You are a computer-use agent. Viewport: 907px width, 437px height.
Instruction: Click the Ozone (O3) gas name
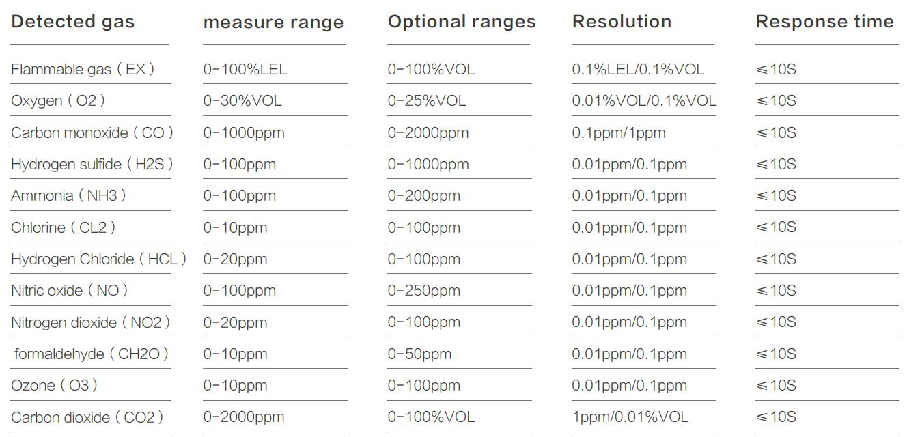(x=54, y=386)
